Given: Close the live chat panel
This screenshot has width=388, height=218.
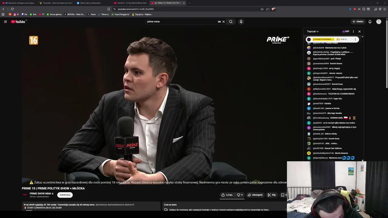Looking at the screenshot, I should coord(360,31).
